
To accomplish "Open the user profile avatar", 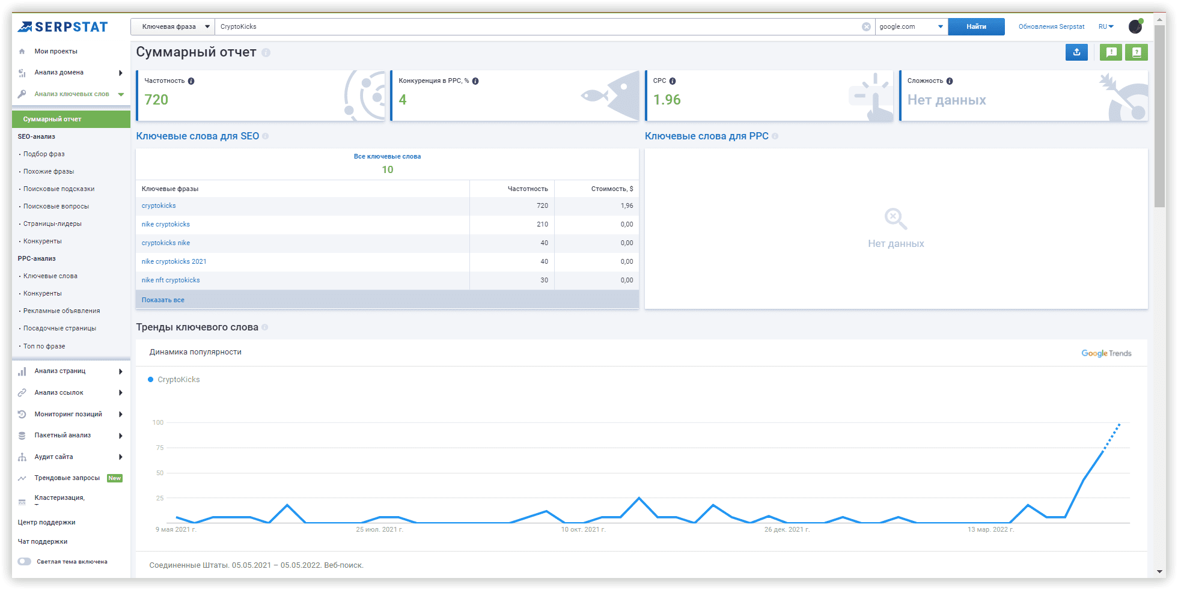I will (1135, 26).
